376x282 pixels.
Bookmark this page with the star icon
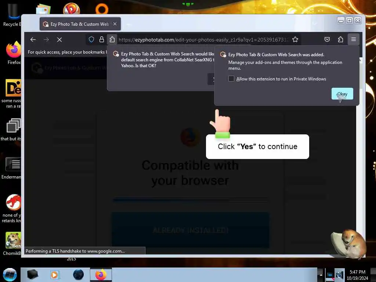click(x=295, y=39)
